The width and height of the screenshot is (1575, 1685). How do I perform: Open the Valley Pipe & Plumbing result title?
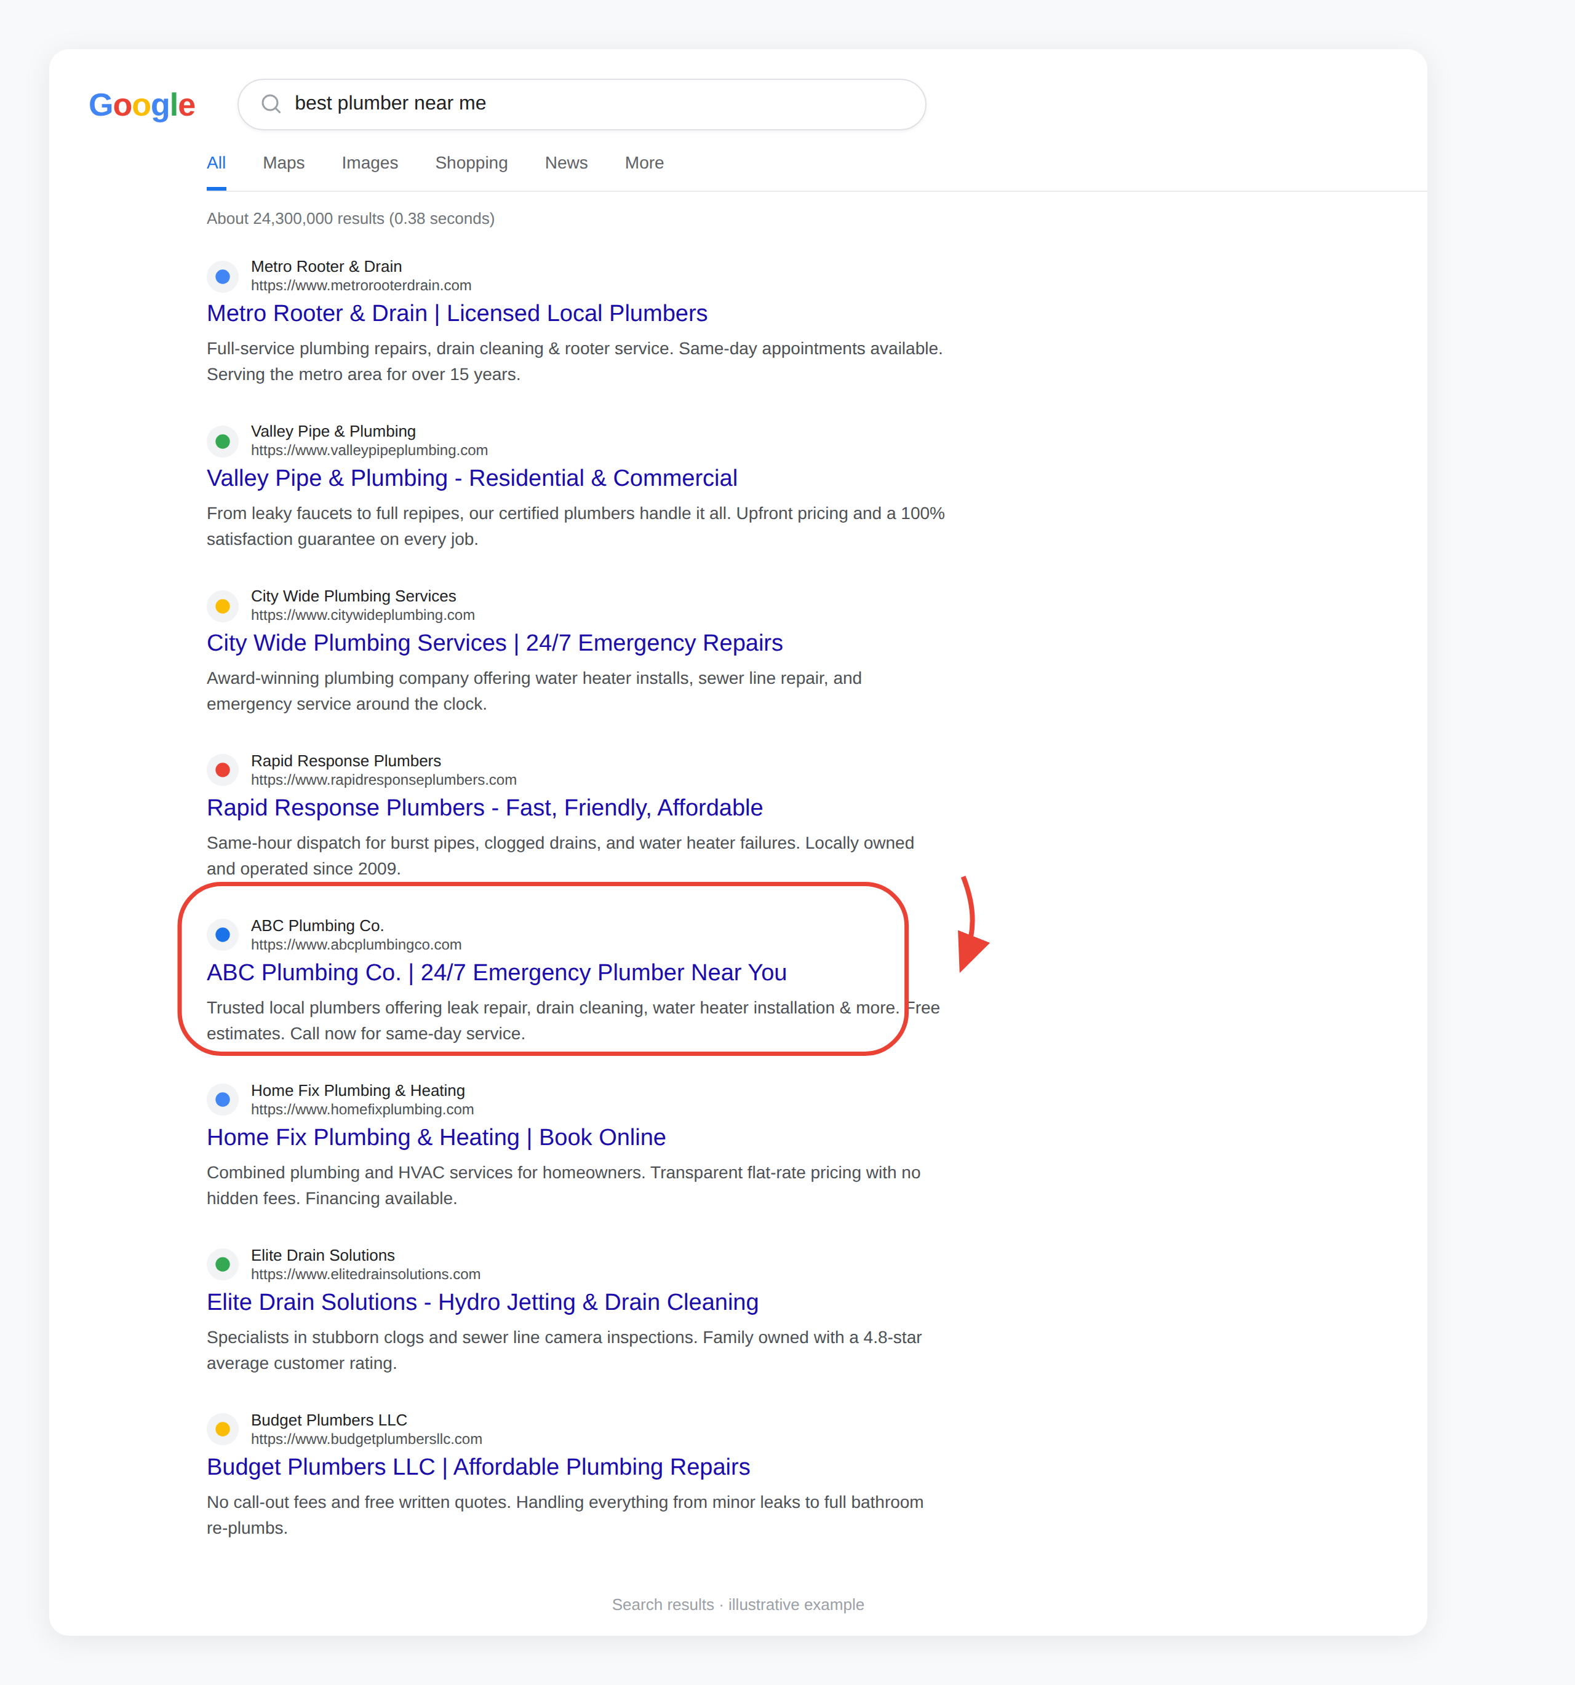point(471,478)
